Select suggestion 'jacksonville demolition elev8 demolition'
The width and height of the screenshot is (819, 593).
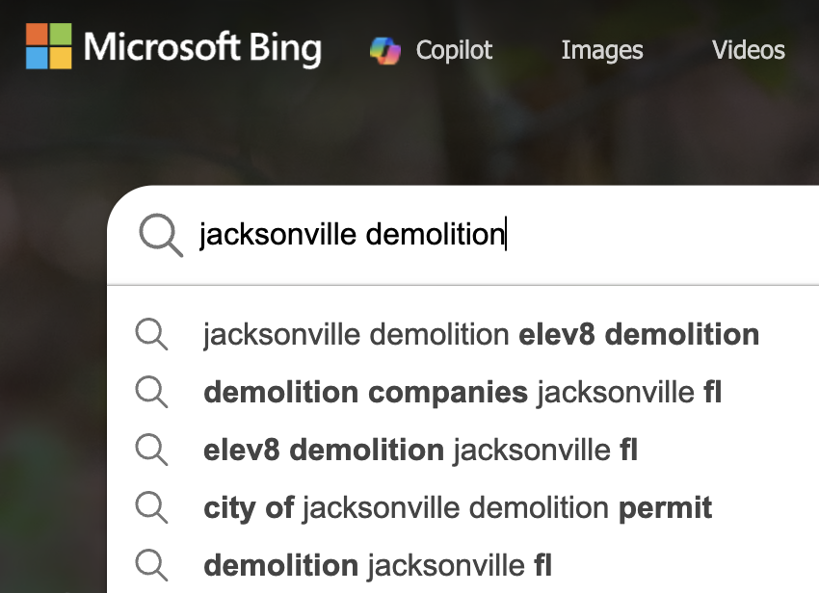(481, 335)
